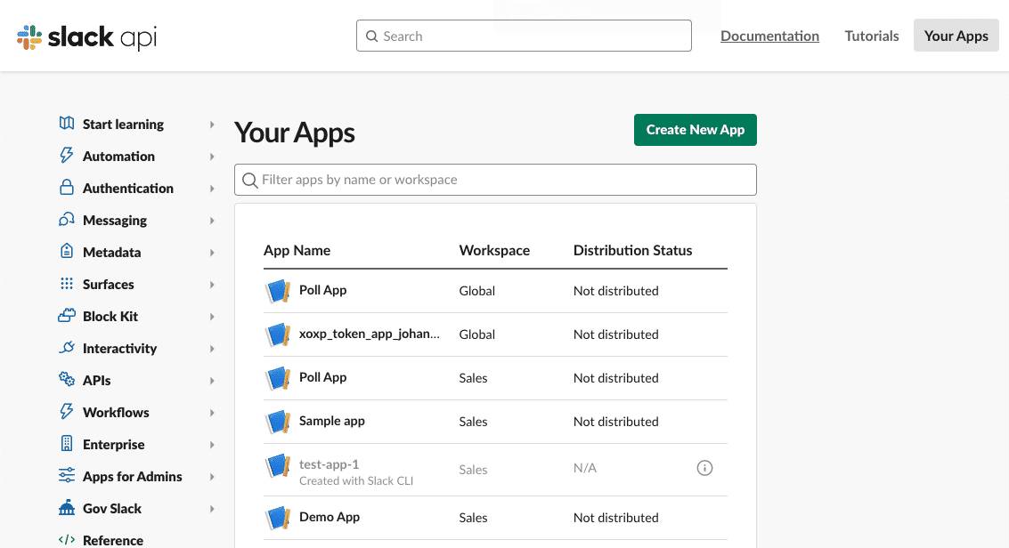Select the Your Apps navigation tab

[956, 36]
